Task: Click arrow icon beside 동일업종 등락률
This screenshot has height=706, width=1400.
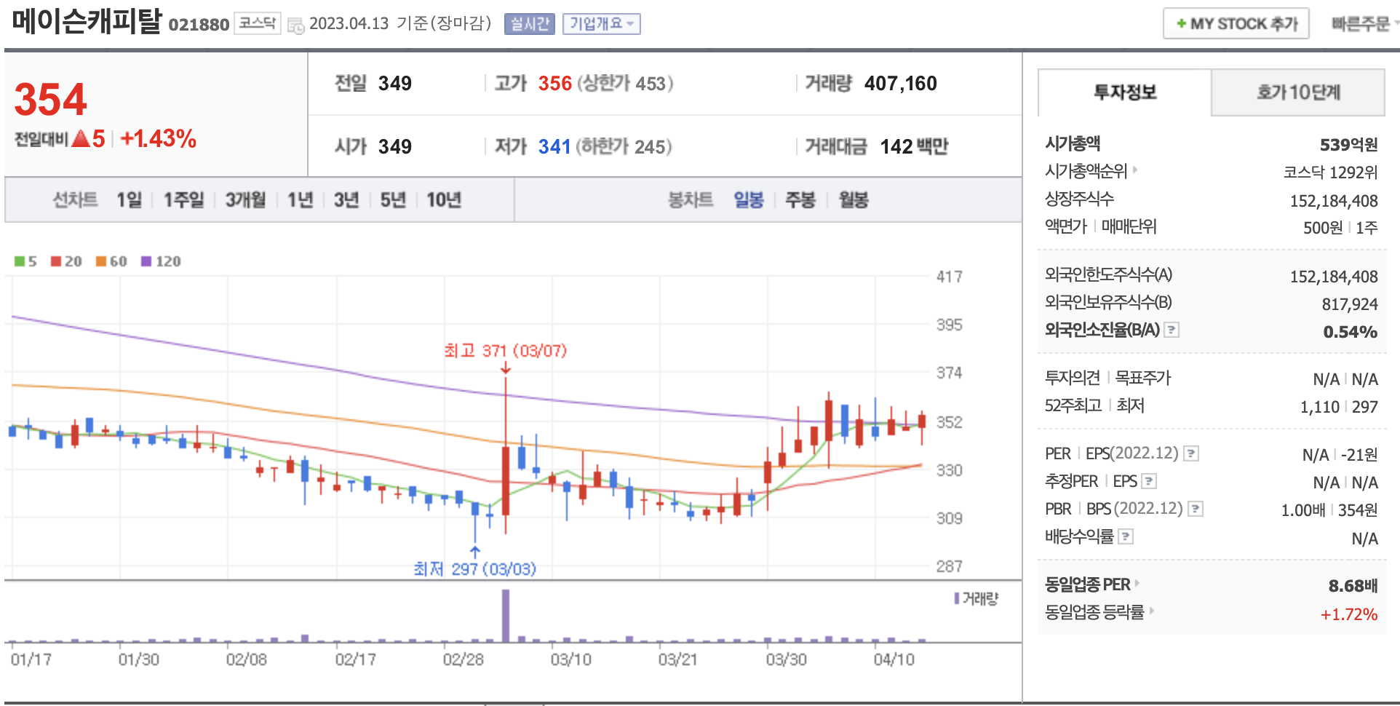Action: click(1152, 611)
